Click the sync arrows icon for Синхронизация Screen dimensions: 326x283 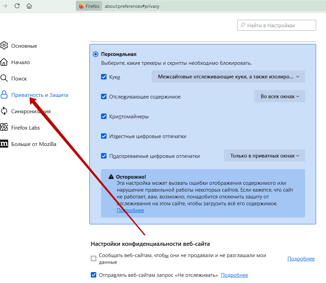[4, 111]
